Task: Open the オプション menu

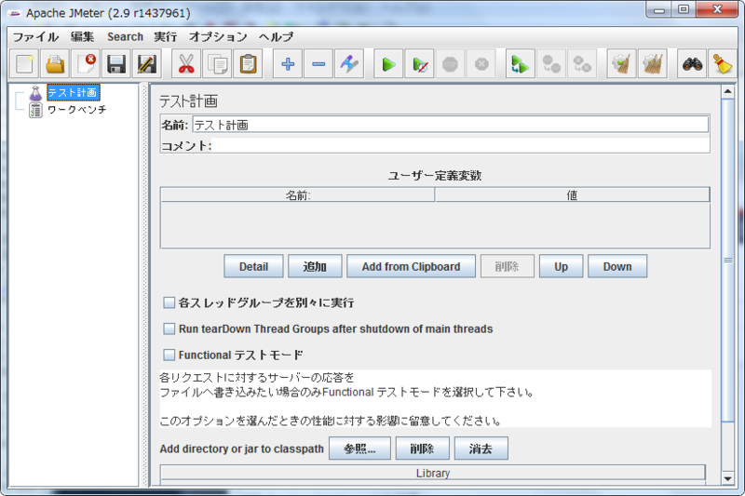Action: tap(218, 37)
